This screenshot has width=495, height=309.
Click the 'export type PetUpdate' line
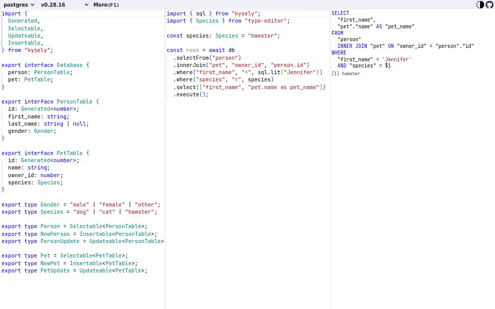coord(74,270)
